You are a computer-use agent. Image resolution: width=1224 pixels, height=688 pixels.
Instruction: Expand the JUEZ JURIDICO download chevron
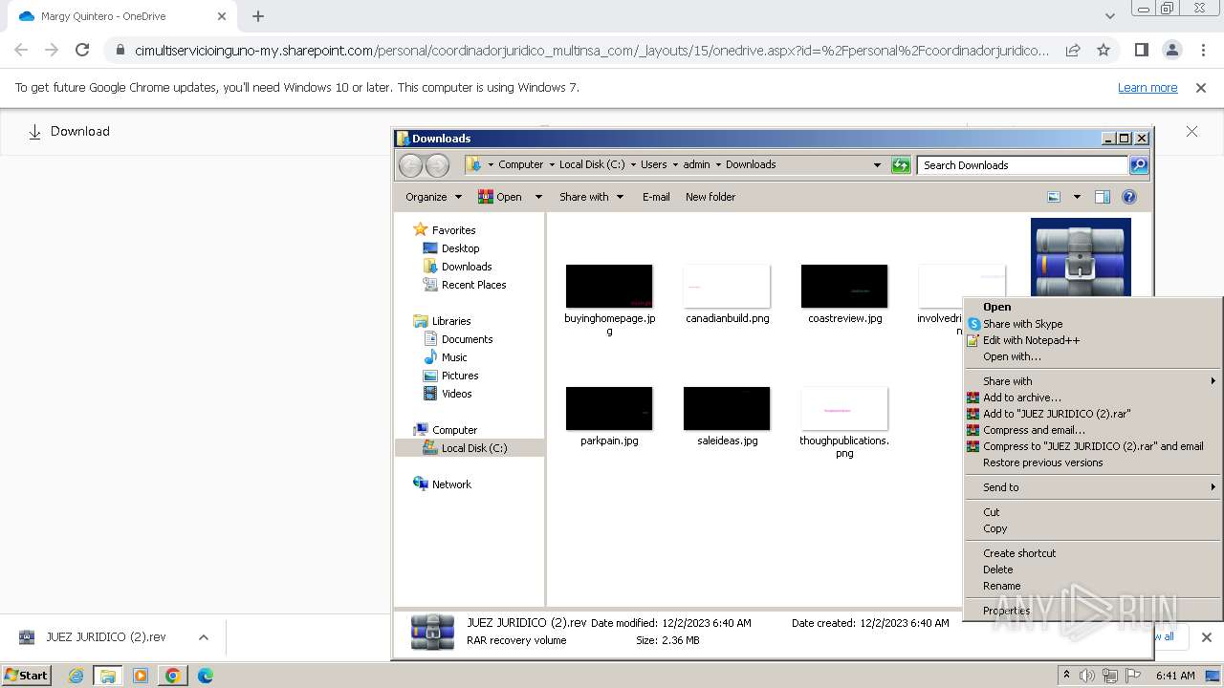tap(204, 637)
